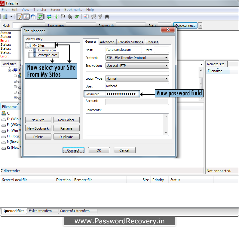Open the Protocol dropdown
This screenshot has height=227, width=239.
click(137, 58)
